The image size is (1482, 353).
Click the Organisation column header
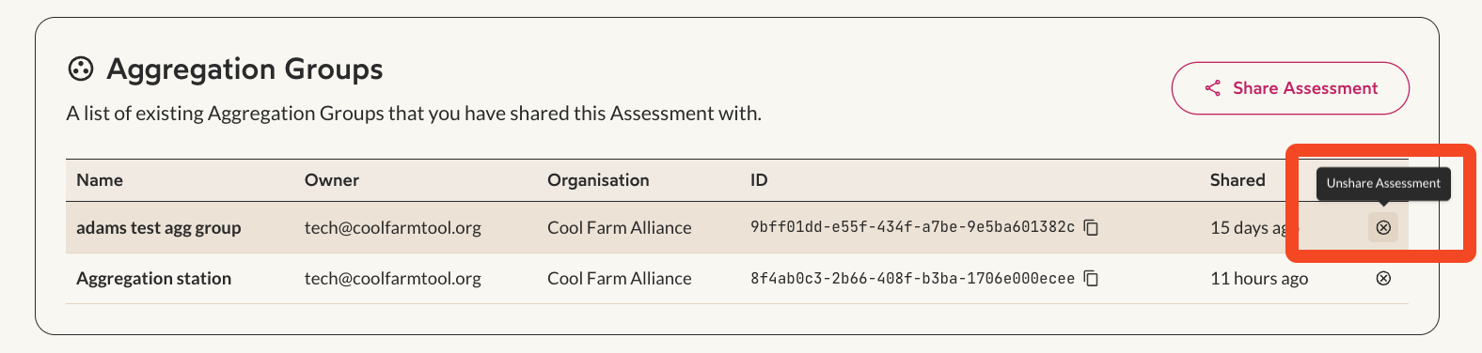(598, 180)
